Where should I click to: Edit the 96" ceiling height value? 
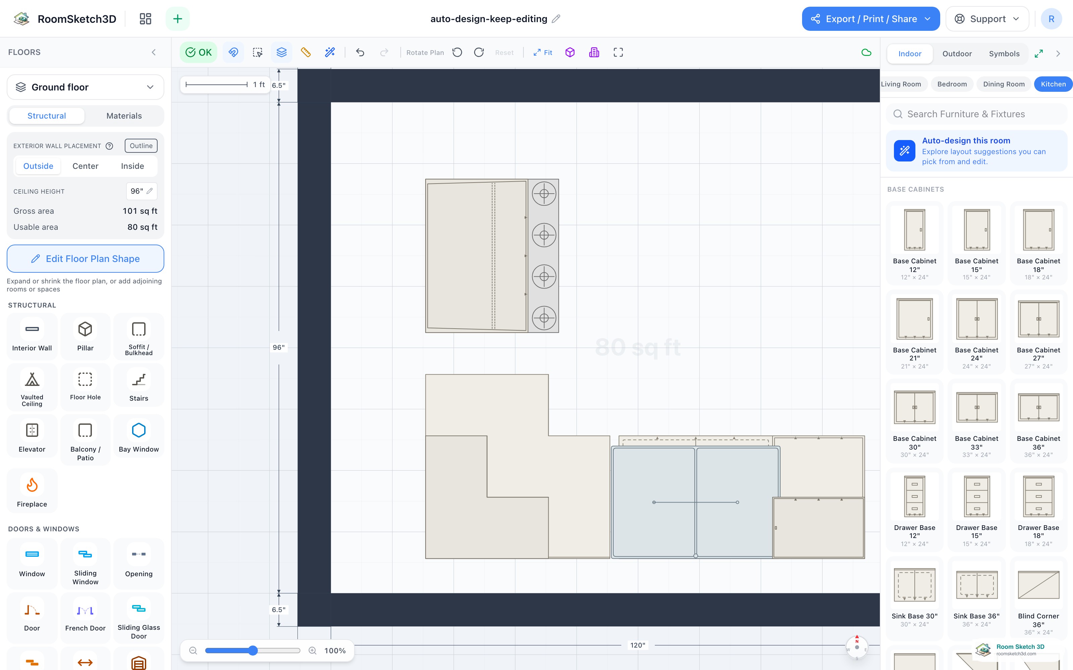point(142,191)
